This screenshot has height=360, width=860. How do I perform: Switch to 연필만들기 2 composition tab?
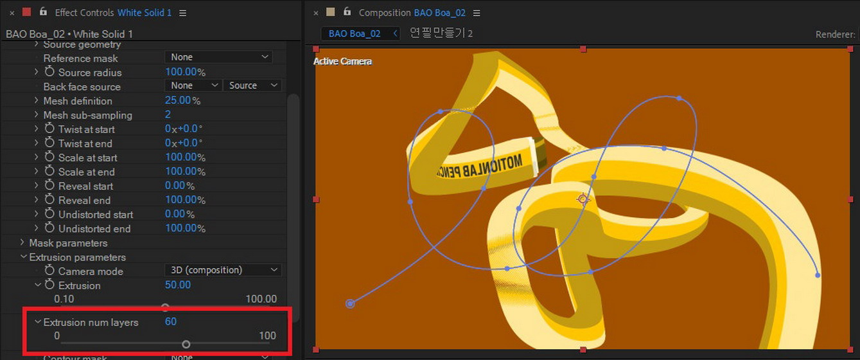click(441, 33)
